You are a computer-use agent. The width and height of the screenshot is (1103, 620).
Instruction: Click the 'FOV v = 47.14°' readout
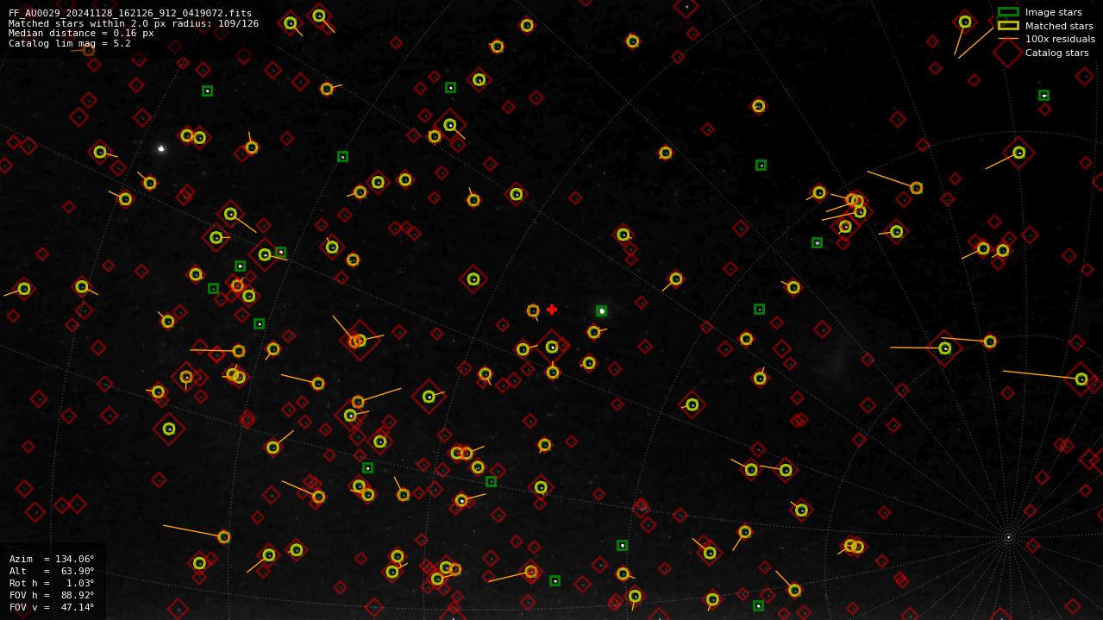pyautogui.click(x=52, y=607)
